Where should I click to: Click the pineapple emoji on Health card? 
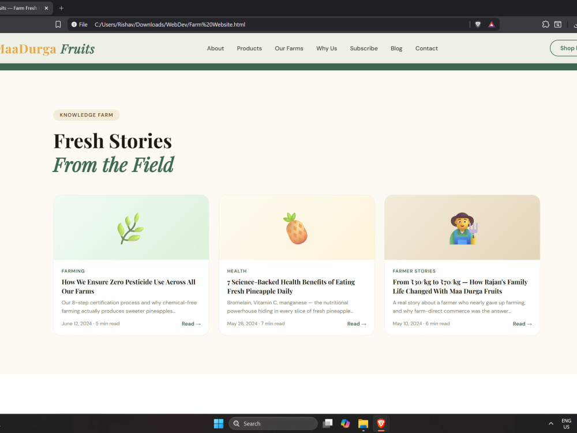pos(296,228)
